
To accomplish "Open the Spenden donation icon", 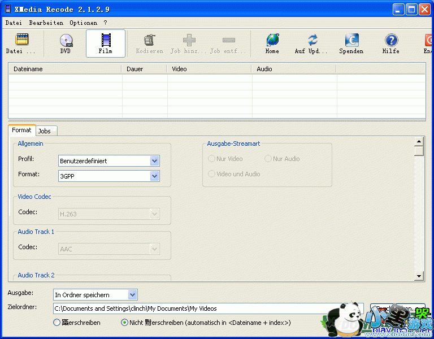I will (x=351, y=41).
